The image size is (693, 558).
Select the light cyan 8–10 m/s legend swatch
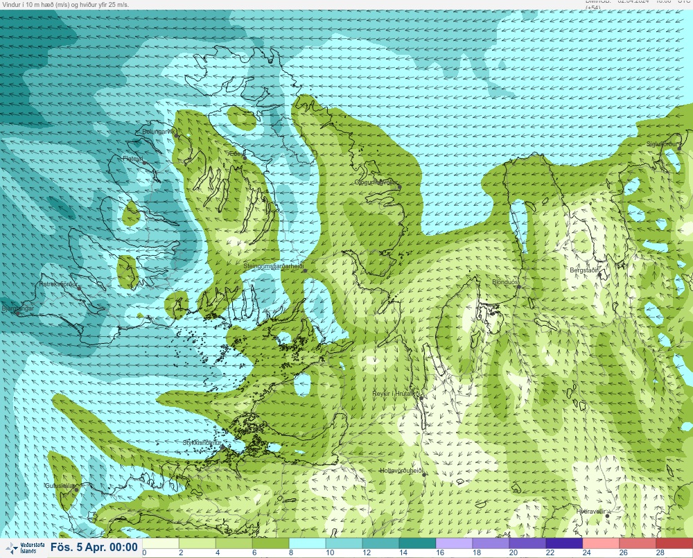(308, 543)
